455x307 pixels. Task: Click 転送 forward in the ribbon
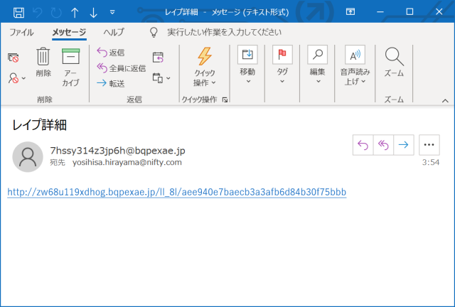point(111,84)
